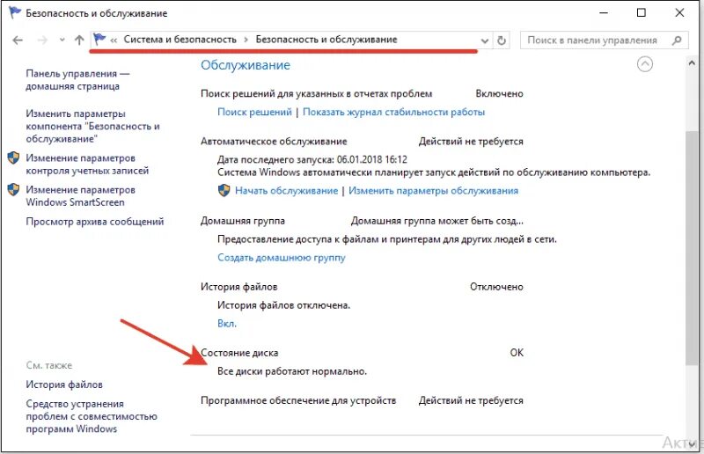Click the forward navigation arrow
704x454 pixels.
[x=42, y=40]
